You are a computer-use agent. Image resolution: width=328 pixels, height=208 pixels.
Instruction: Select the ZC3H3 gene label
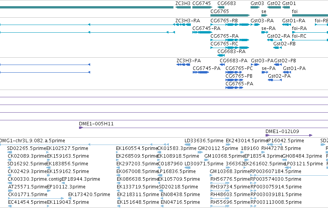coord(183,3)
